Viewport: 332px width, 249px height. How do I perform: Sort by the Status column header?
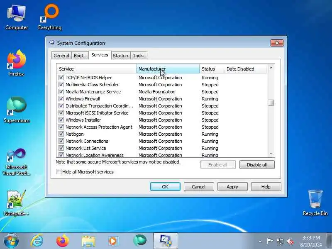tap(212, 69)
